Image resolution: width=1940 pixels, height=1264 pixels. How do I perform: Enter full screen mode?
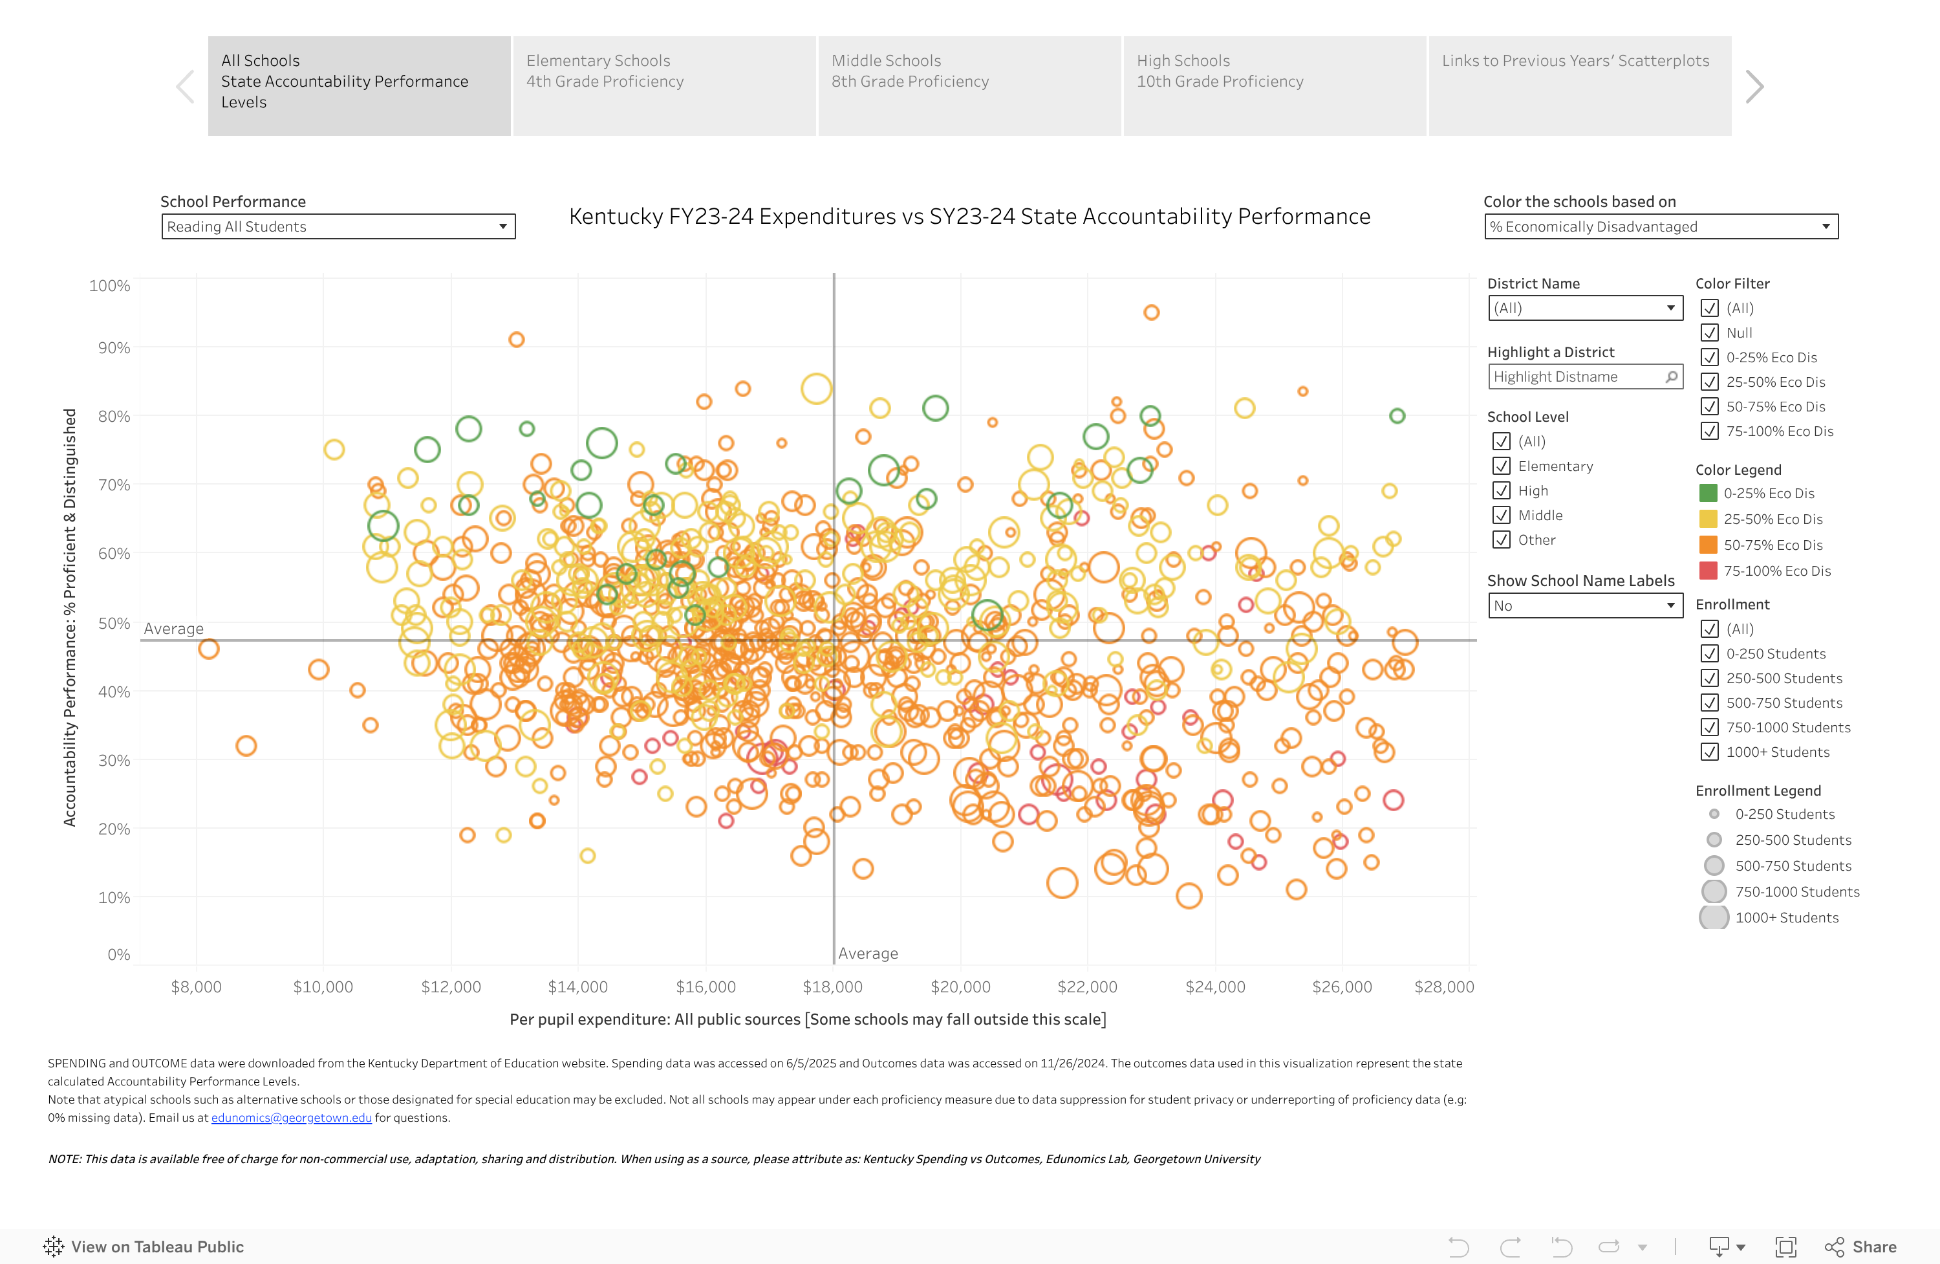tap(1785, 1246)
